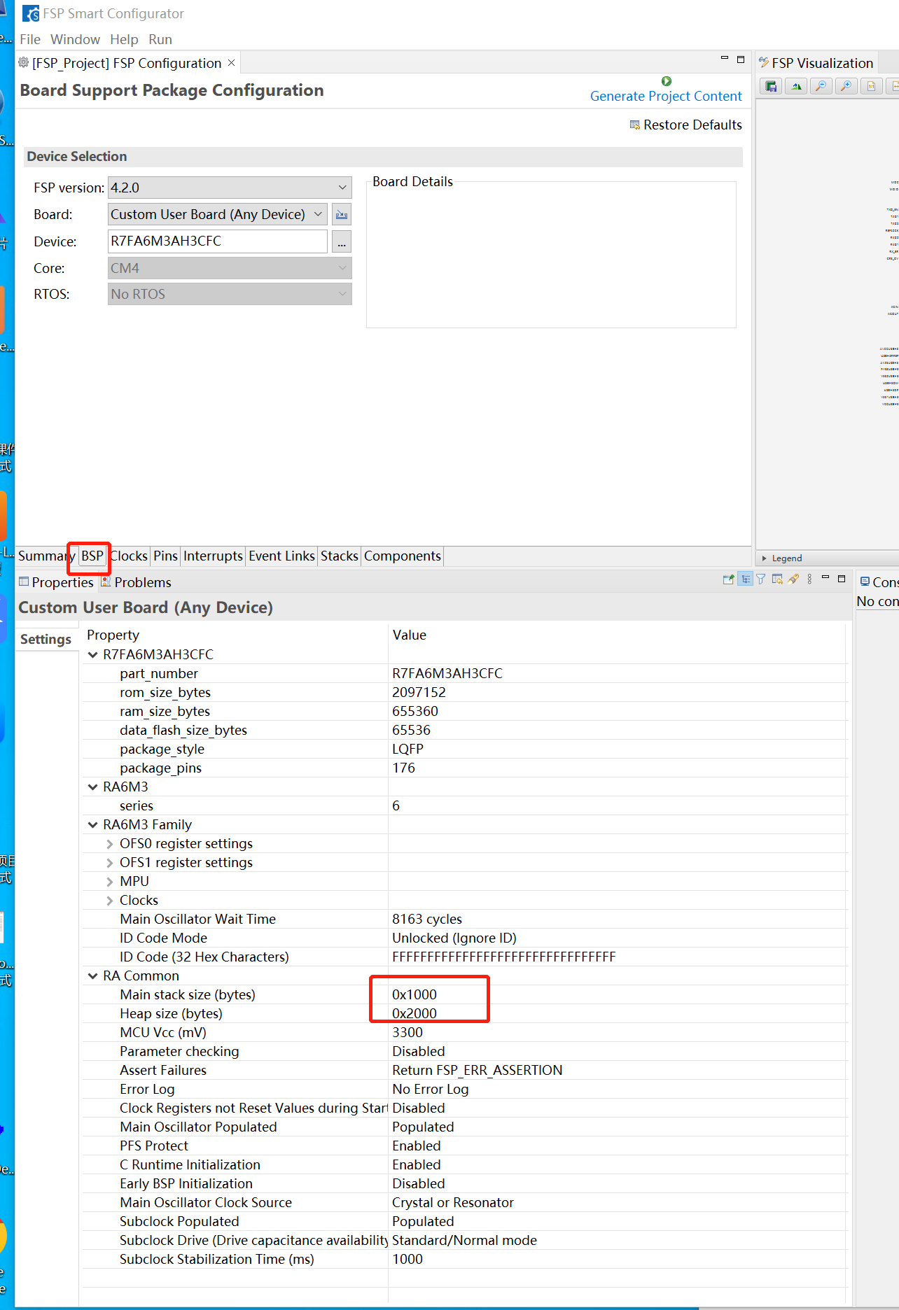Viewport: 899px width, 1310px height.
Task: Select the Properties tab
Action: click(x=56, y=582)
